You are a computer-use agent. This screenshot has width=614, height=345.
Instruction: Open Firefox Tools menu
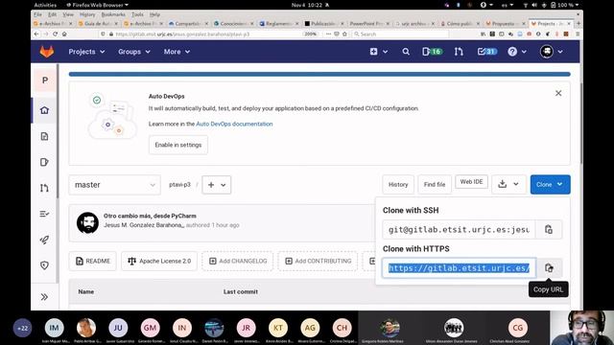coord(137,14)
